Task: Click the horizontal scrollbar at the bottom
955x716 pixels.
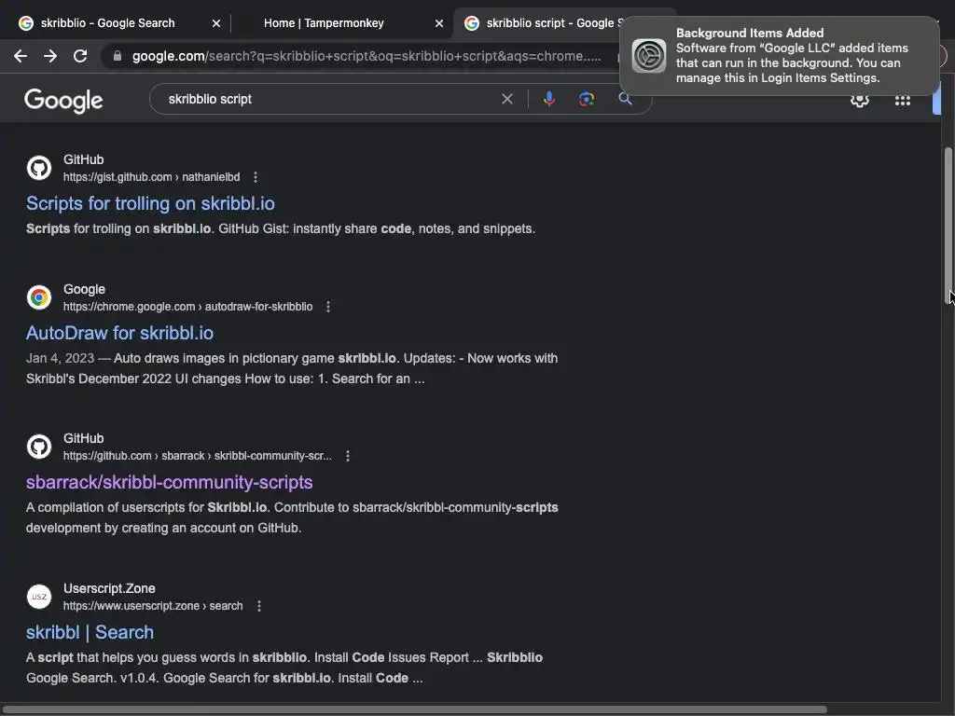Action: 414,709
